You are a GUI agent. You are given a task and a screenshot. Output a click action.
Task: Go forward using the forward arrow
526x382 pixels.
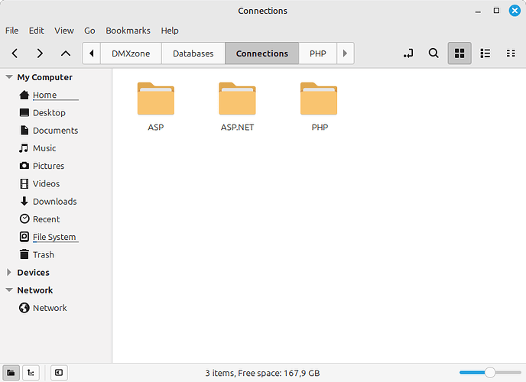point(40,53)
